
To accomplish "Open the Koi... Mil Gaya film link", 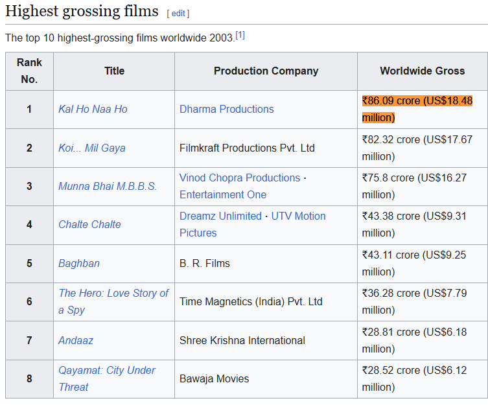I will (92, 148).
